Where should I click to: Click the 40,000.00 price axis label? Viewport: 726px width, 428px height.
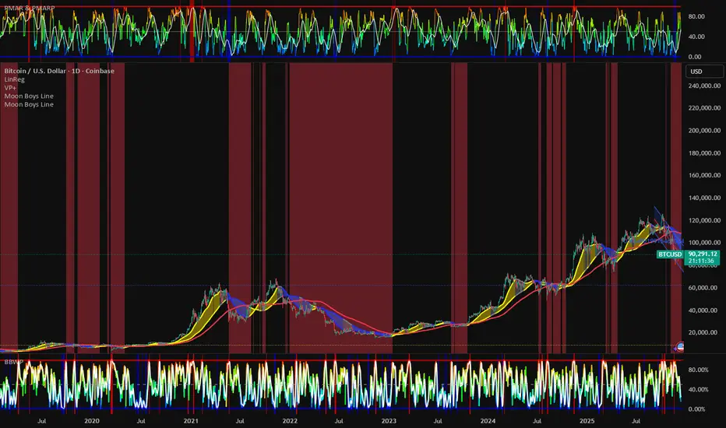[704, 310]
